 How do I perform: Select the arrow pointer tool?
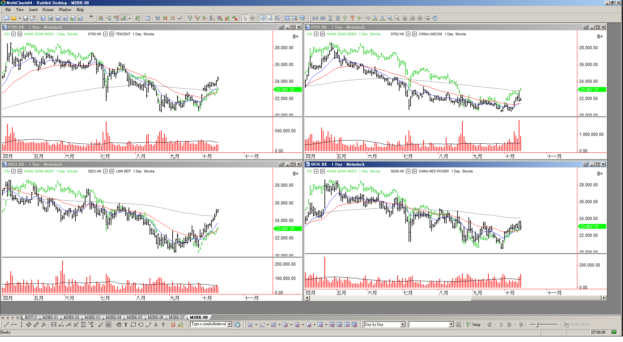click(x=245, y=18)
